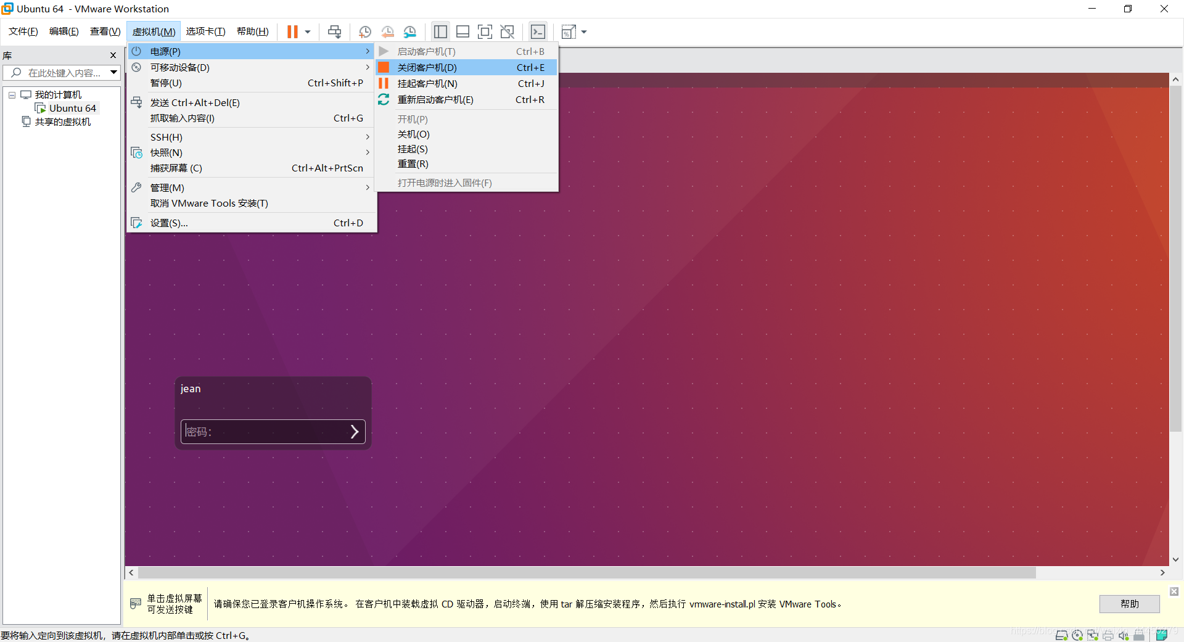Expand the 快照(N) submenu
The image size is (1184, 642).
pyautogui.click(x=251, y=152)
